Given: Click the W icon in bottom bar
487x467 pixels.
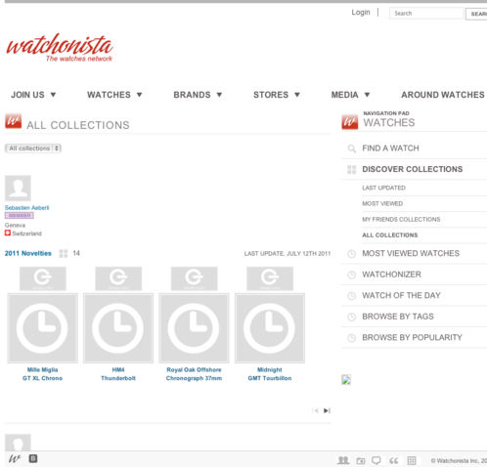Looking at the screenshot, I should click(15, 459).
